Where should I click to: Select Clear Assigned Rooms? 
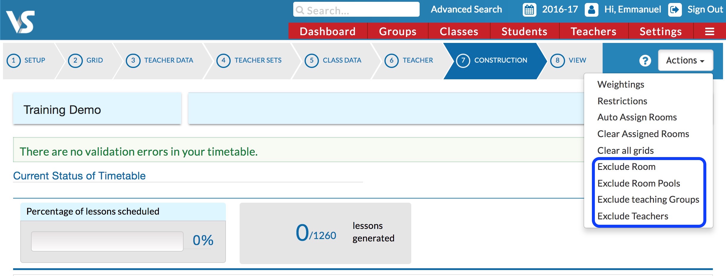[x=643, y=134]
